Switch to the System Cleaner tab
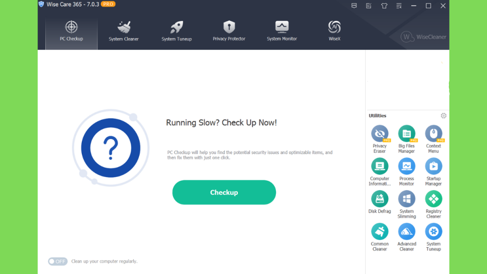The width and height of the screenshot is (487, 274). pyautogui.click(x=124, y=31)
